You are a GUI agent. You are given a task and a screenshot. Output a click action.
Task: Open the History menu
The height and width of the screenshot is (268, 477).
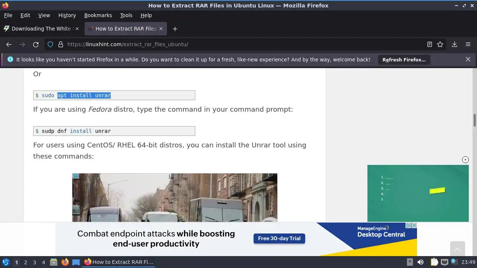(67, 15)
